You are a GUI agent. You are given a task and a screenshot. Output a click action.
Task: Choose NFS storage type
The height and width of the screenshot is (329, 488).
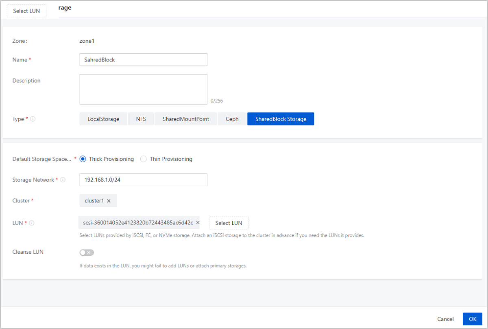pyautogui.click(x=141, y=119)
